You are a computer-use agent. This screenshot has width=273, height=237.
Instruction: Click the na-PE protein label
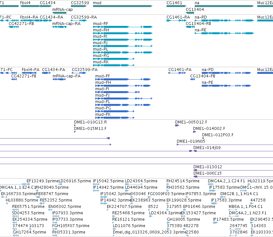[x=208, y=83]
